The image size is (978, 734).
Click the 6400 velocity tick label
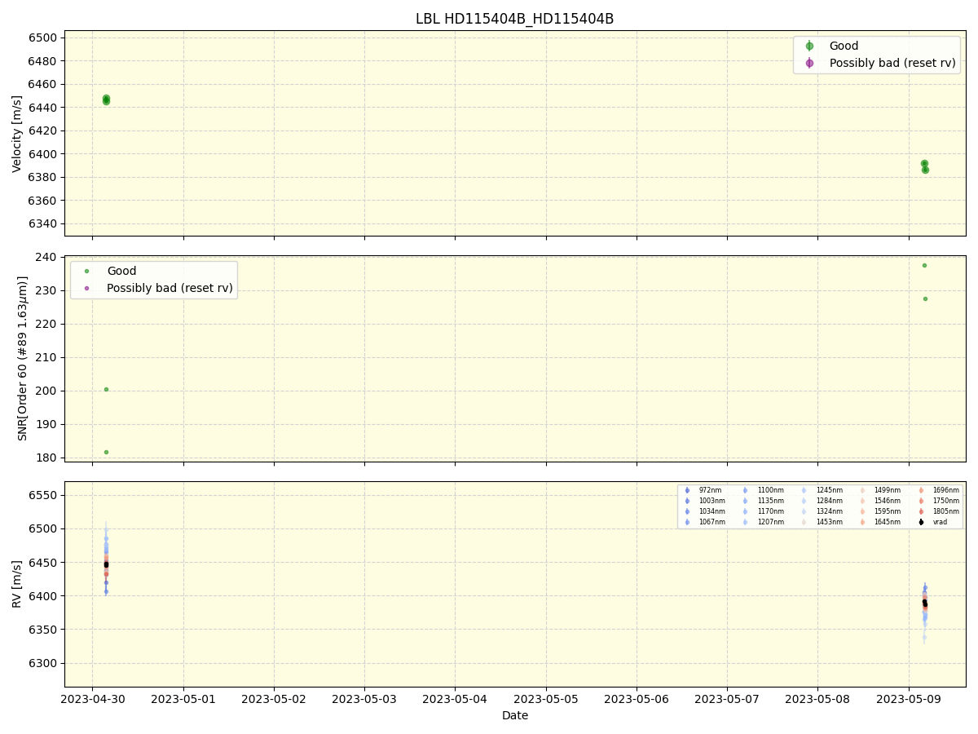click(42, 154)
